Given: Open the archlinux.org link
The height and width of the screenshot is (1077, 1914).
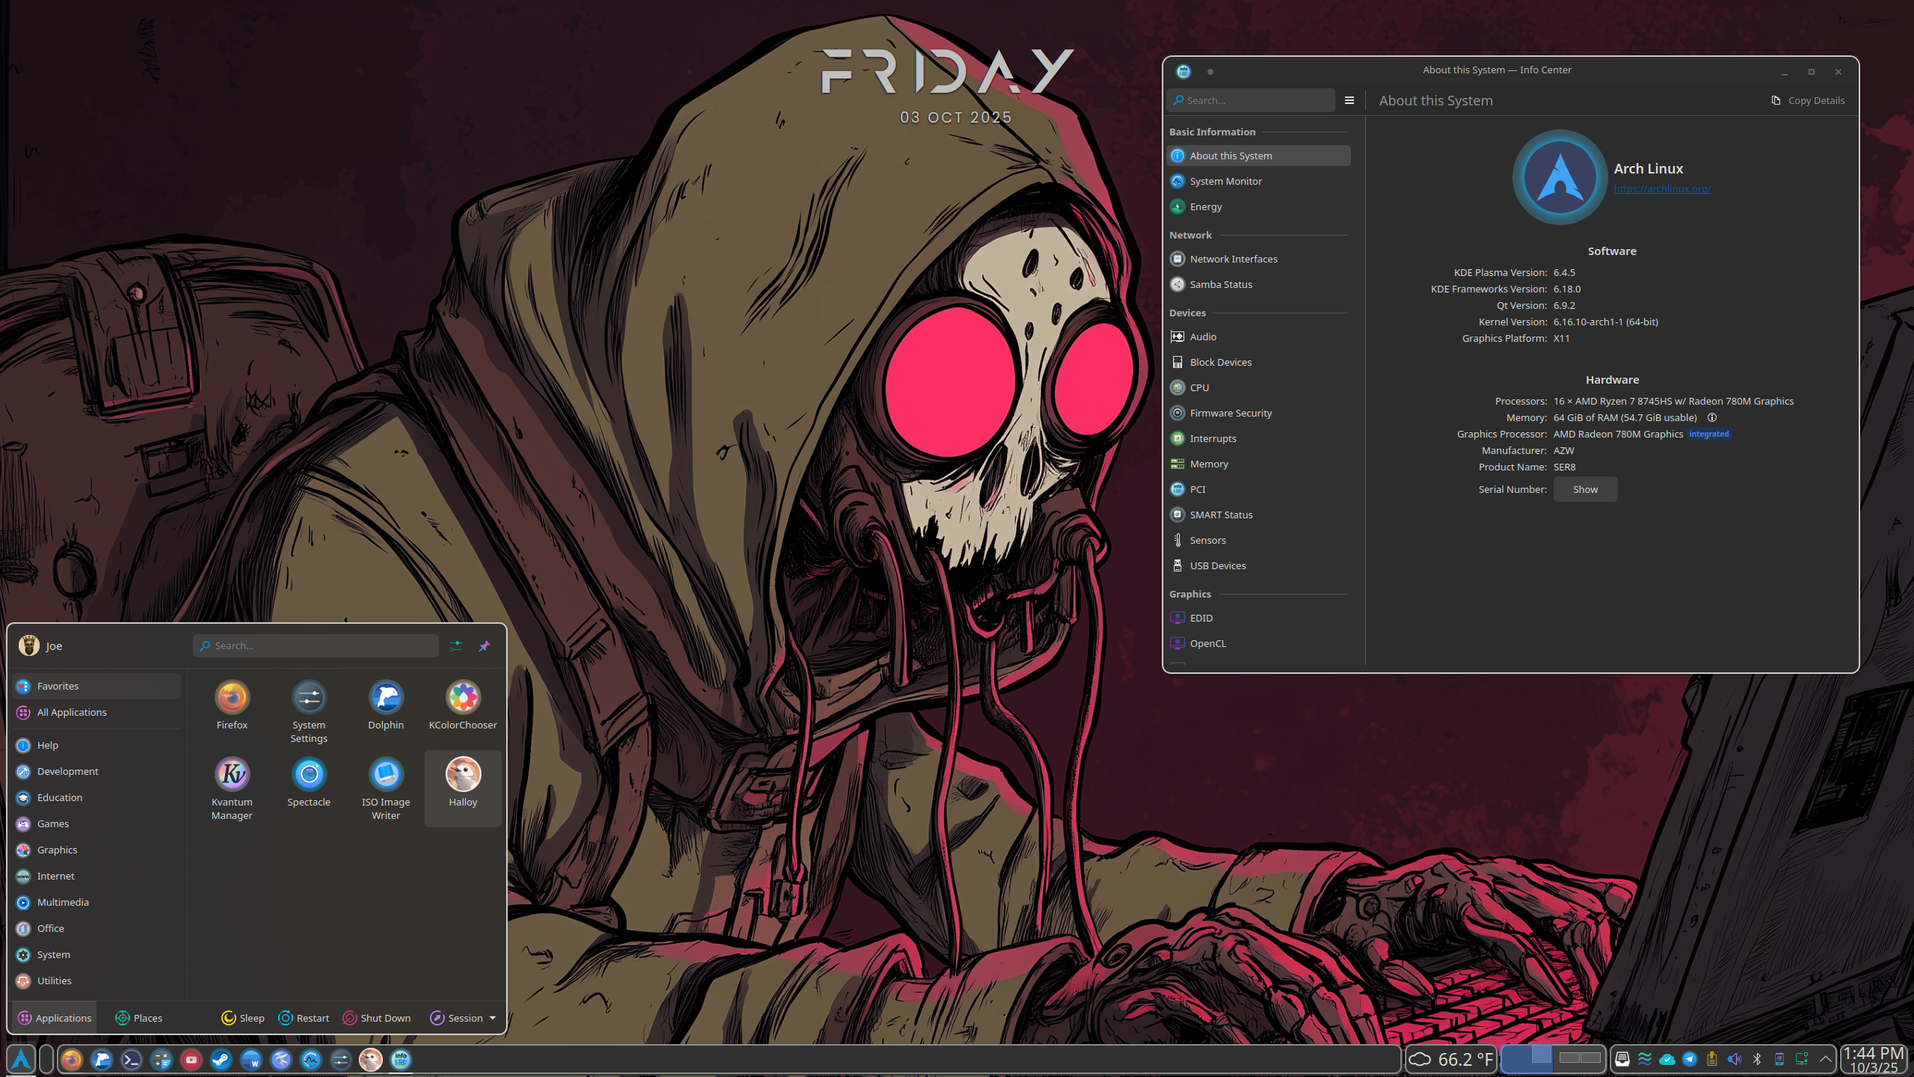Looking at the screenshot, I should (x=1662, y=188).
